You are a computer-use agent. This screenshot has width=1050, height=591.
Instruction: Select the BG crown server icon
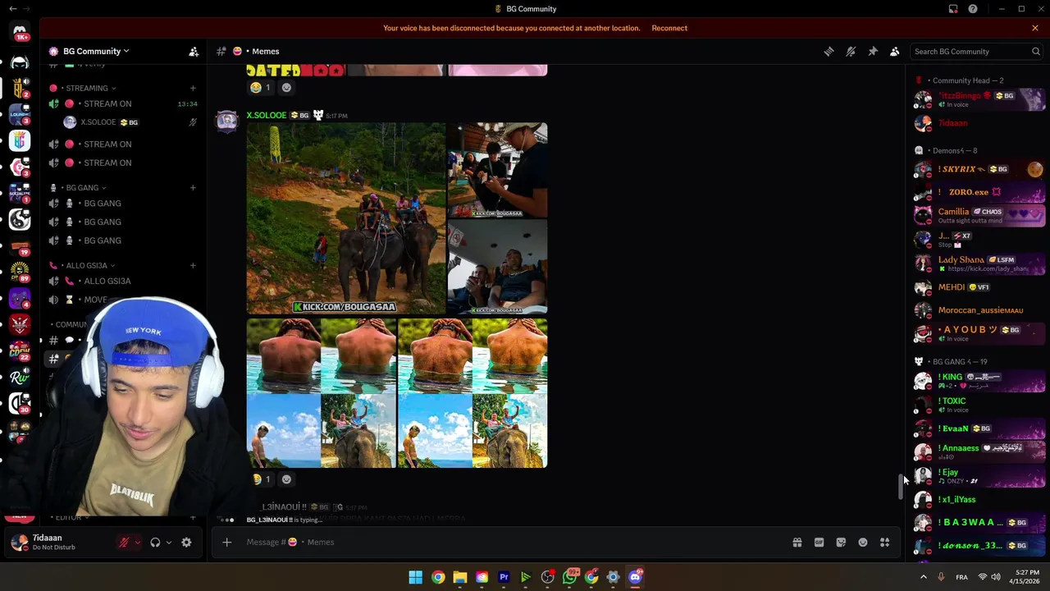pyautogui.click(x=20, y=89)
